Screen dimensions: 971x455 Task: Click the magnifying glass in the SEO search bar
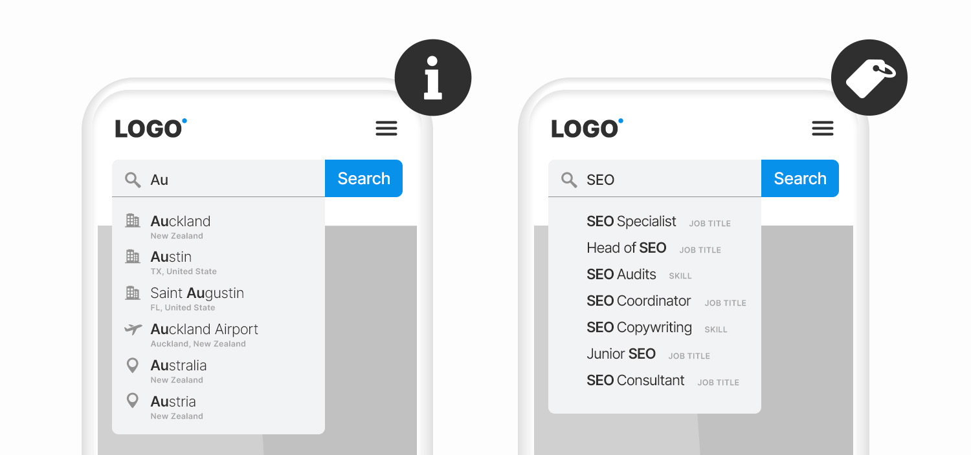point(568,180)
